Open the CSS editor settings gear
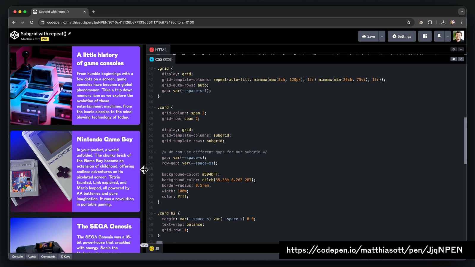Screen dimensions: 475x267 tap(454, 59)
